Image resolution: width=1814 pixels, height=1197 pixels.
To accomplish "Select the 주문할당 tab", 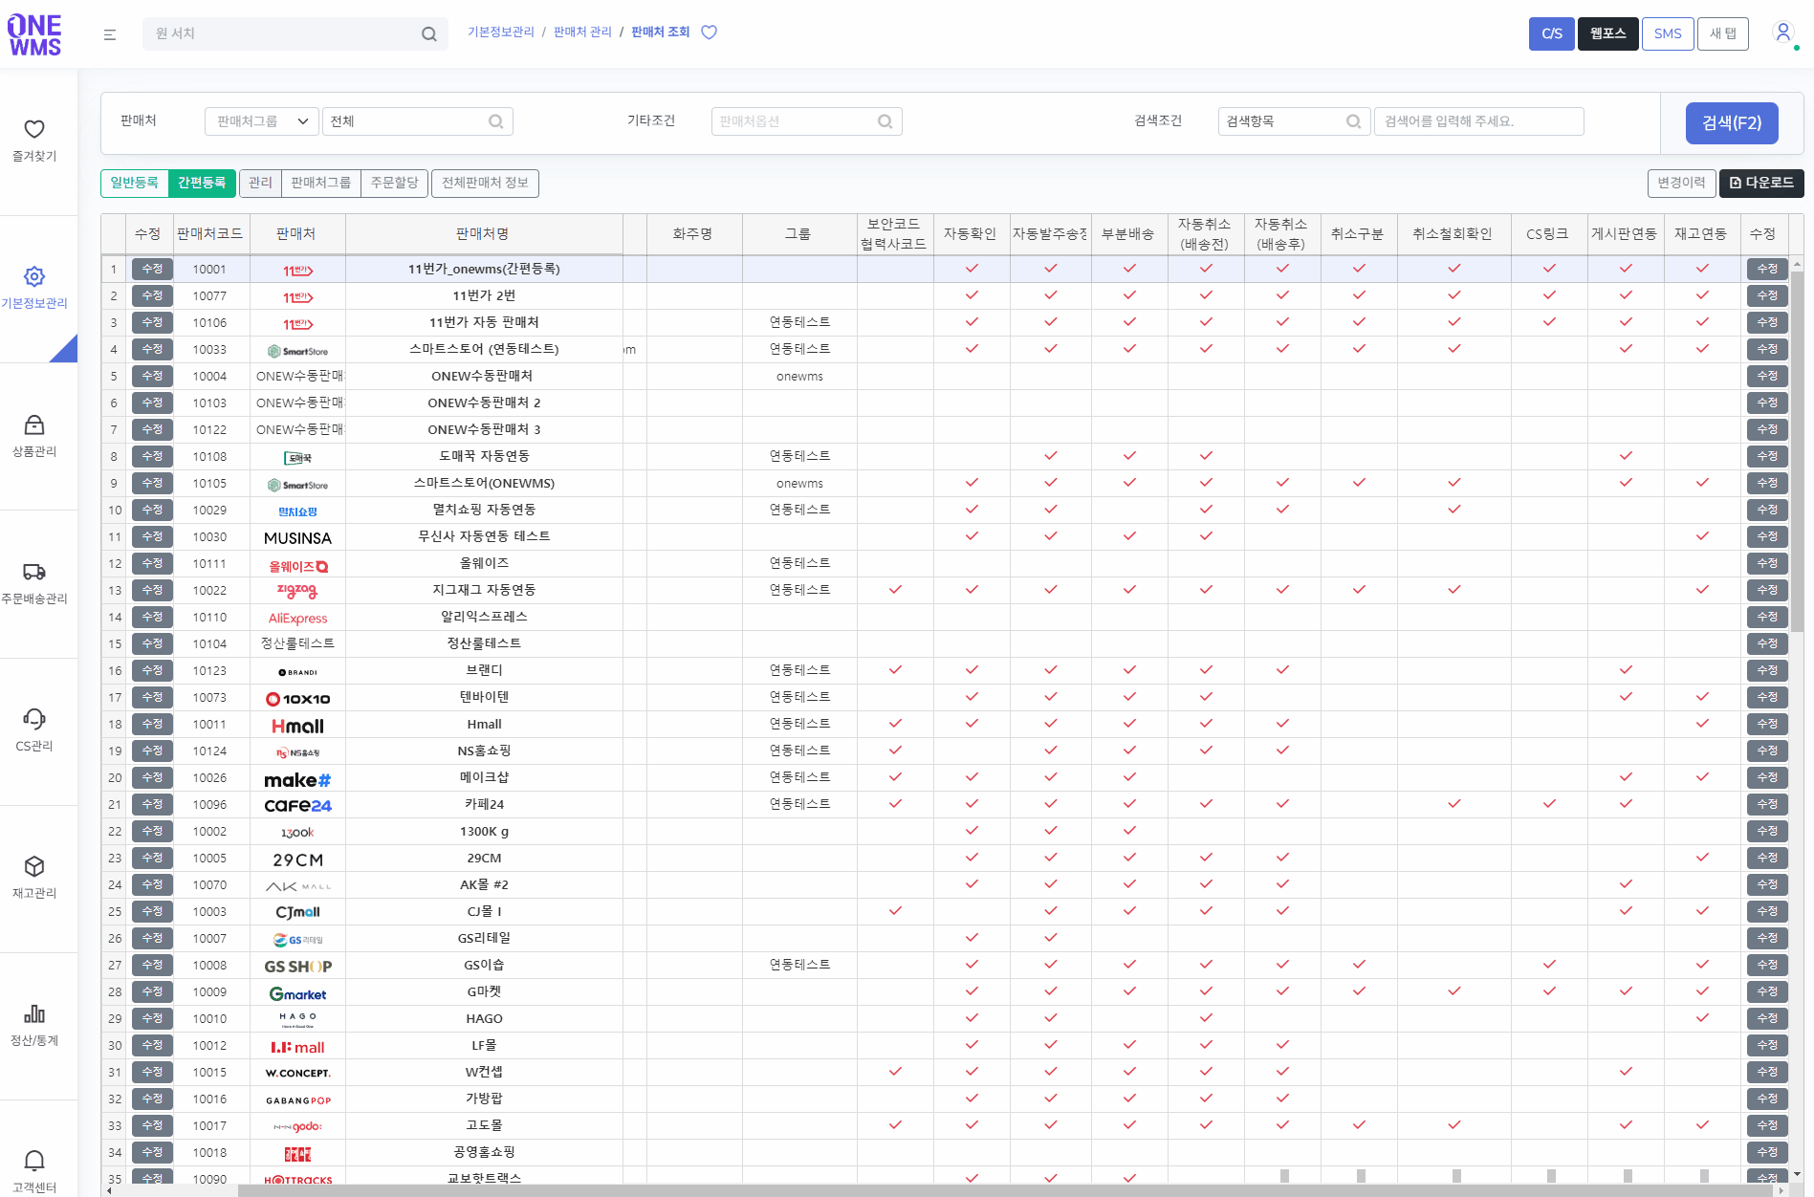I will point(394,183).
